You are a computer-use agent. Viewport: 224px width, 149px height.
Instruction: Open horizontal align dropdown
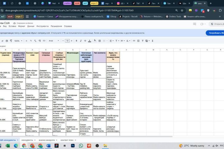click(x=111, y=41)
